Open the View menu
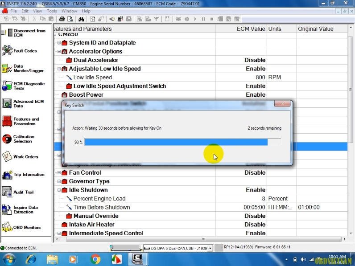The width and height of the screenshot is (355, 266). point(37,11)
